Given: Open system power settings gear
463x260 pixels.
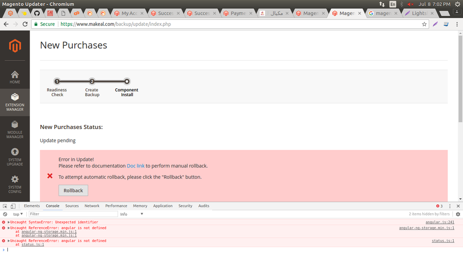Looking at the screenshot, I should point(457,4).
